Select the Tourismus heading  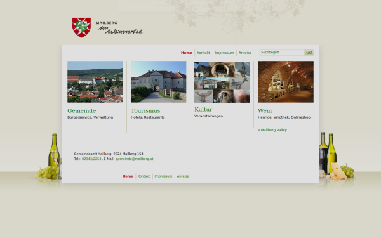point(145,110)
